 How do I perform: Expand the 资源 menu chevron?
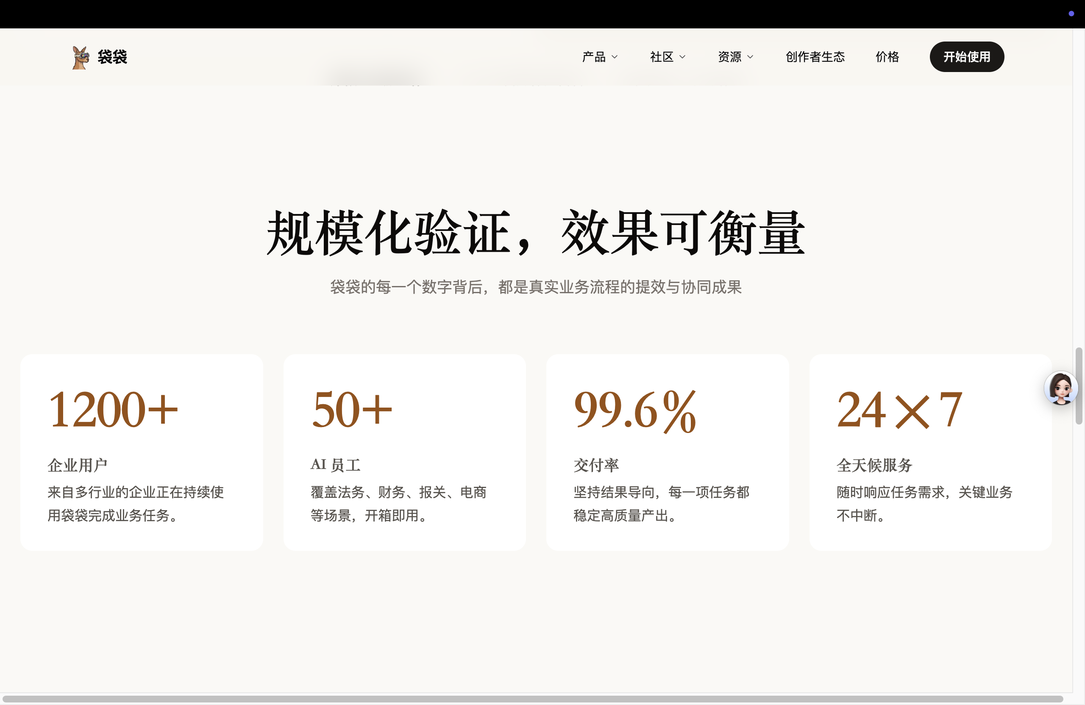click(x=750, y=57)
